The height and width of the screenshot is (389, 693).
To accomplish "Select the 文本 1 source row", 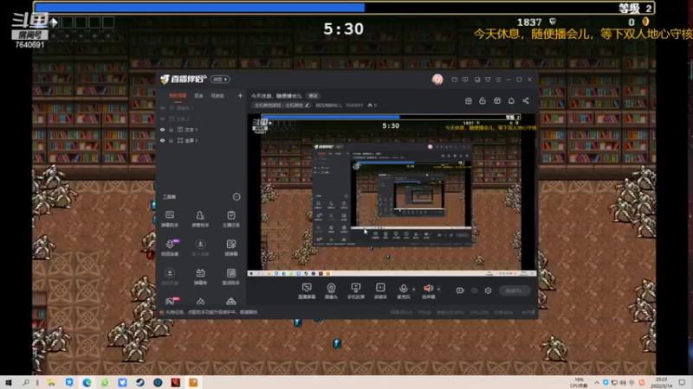I will tap(201, 130).
